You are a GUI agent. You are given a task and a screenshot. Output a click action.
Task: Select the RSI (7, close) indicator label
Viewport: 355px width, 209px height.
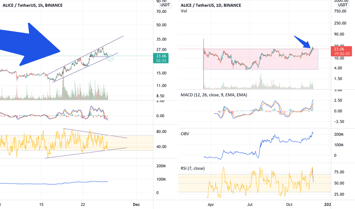193,168
